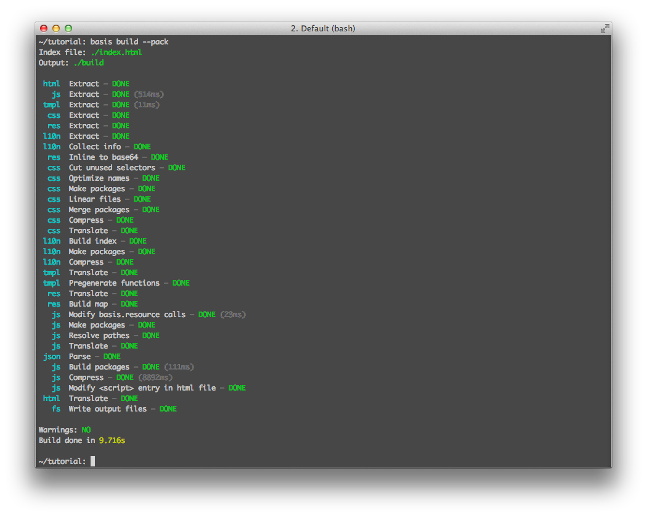This screenshot has width=647, height=517.
Task: Click the 'Merge packages' line
Action: click(103, 210)
